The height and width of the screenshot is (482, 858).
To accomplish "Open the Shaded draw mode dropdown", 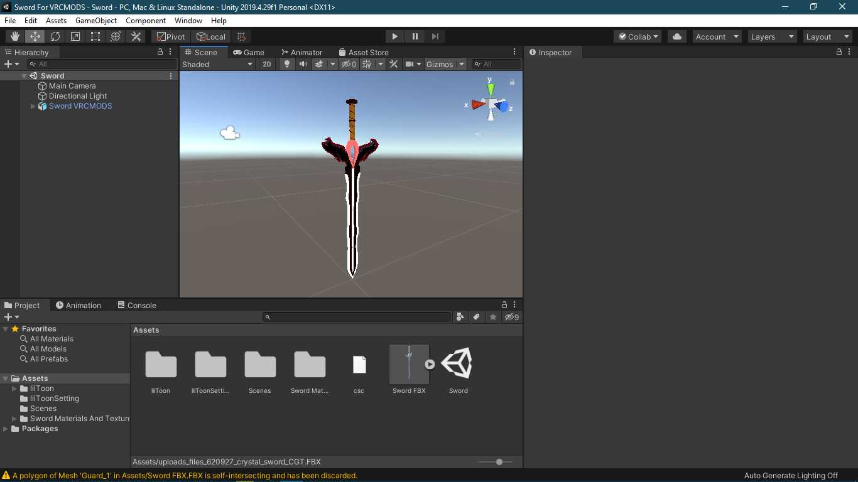I will tap(217, 64).
